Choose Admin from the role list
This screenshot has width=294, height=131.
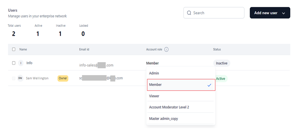pos(154,73)
